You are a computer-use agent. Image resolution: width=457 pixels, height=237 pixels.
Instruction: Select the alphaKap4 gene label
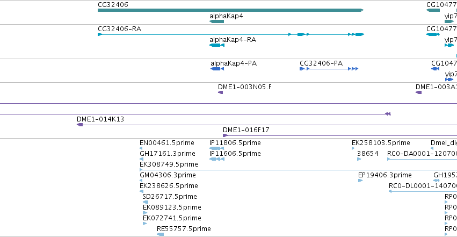(x=226, y=16)
